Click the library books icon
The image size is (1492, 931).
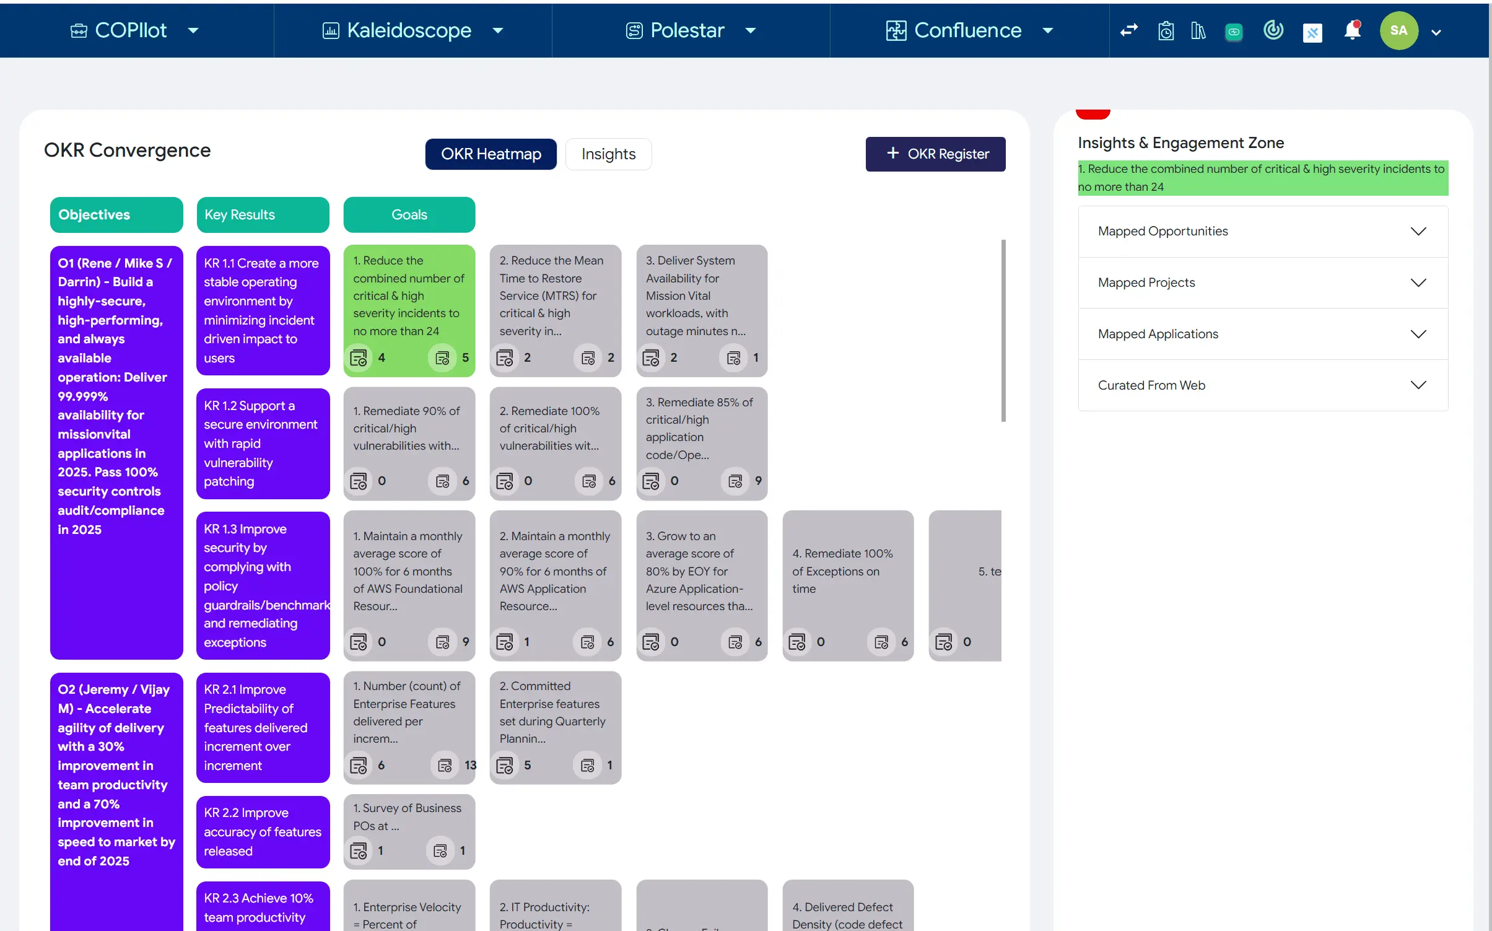click(1198, 30)
